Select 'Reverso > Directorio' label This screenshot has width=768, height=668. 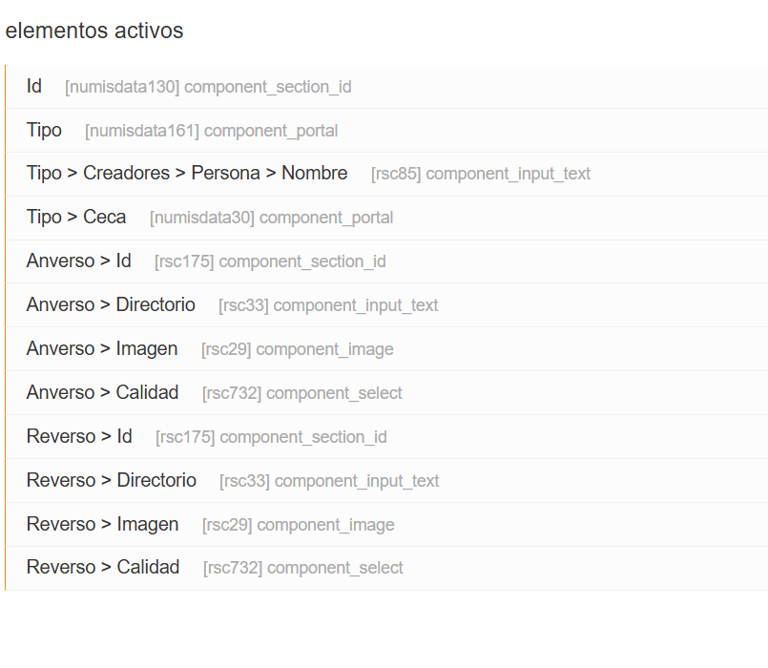[x=112, y=481]
